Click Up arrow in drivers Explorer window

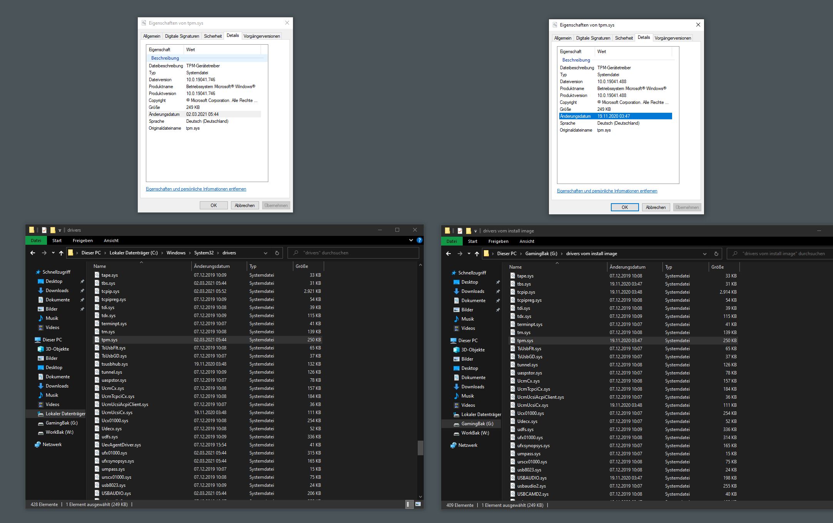[x=61, y=253]
